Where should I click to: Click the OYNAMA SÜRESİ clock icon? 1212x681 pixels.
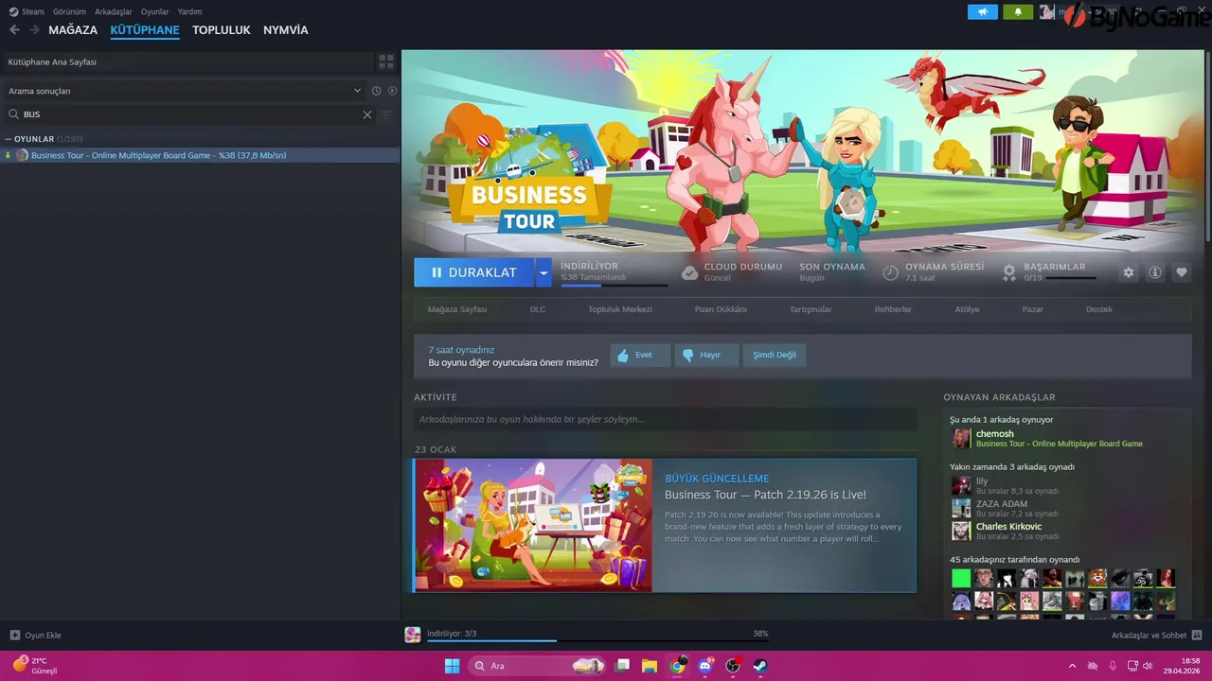(x=891, y=272)
